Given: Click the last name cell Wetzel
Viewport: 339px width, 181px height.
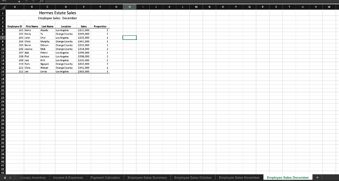Looking at the screenshot, I should pos(47,68).
